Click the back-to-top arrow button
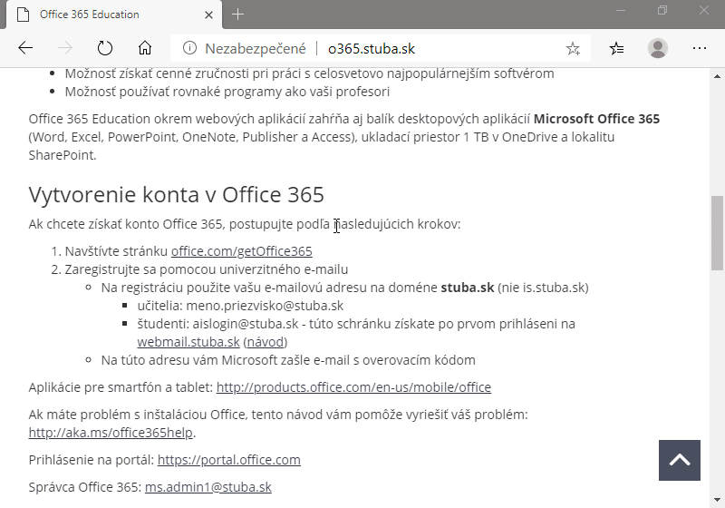The width and height of the screenshot is (725, 508). coord(679,460)
